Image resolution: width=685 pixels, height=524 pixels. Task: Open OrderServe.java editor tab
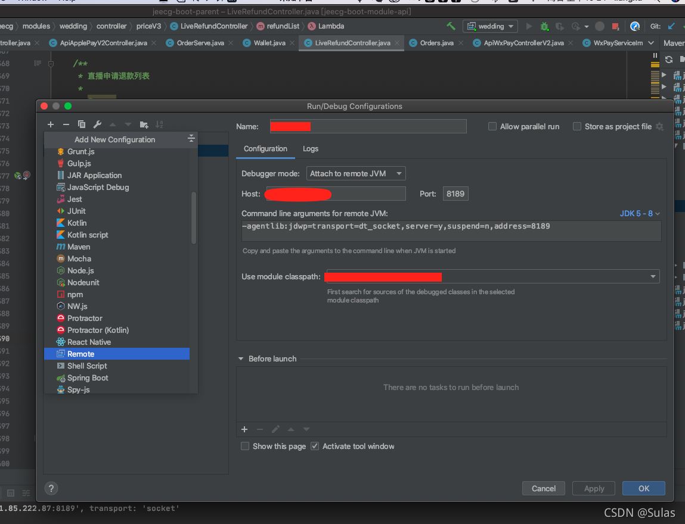click(x=200, y=43)
